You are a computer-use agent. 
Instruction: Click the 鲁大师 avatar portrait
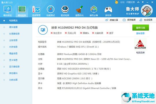pyautogui.click(x=147, y=10)
